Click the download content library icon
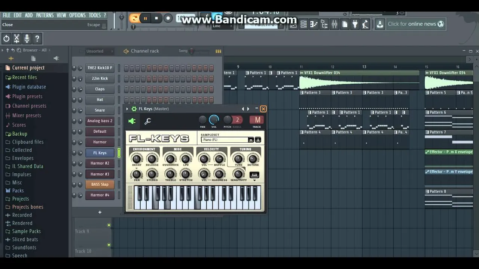The image size is (479, 269). 380,24
